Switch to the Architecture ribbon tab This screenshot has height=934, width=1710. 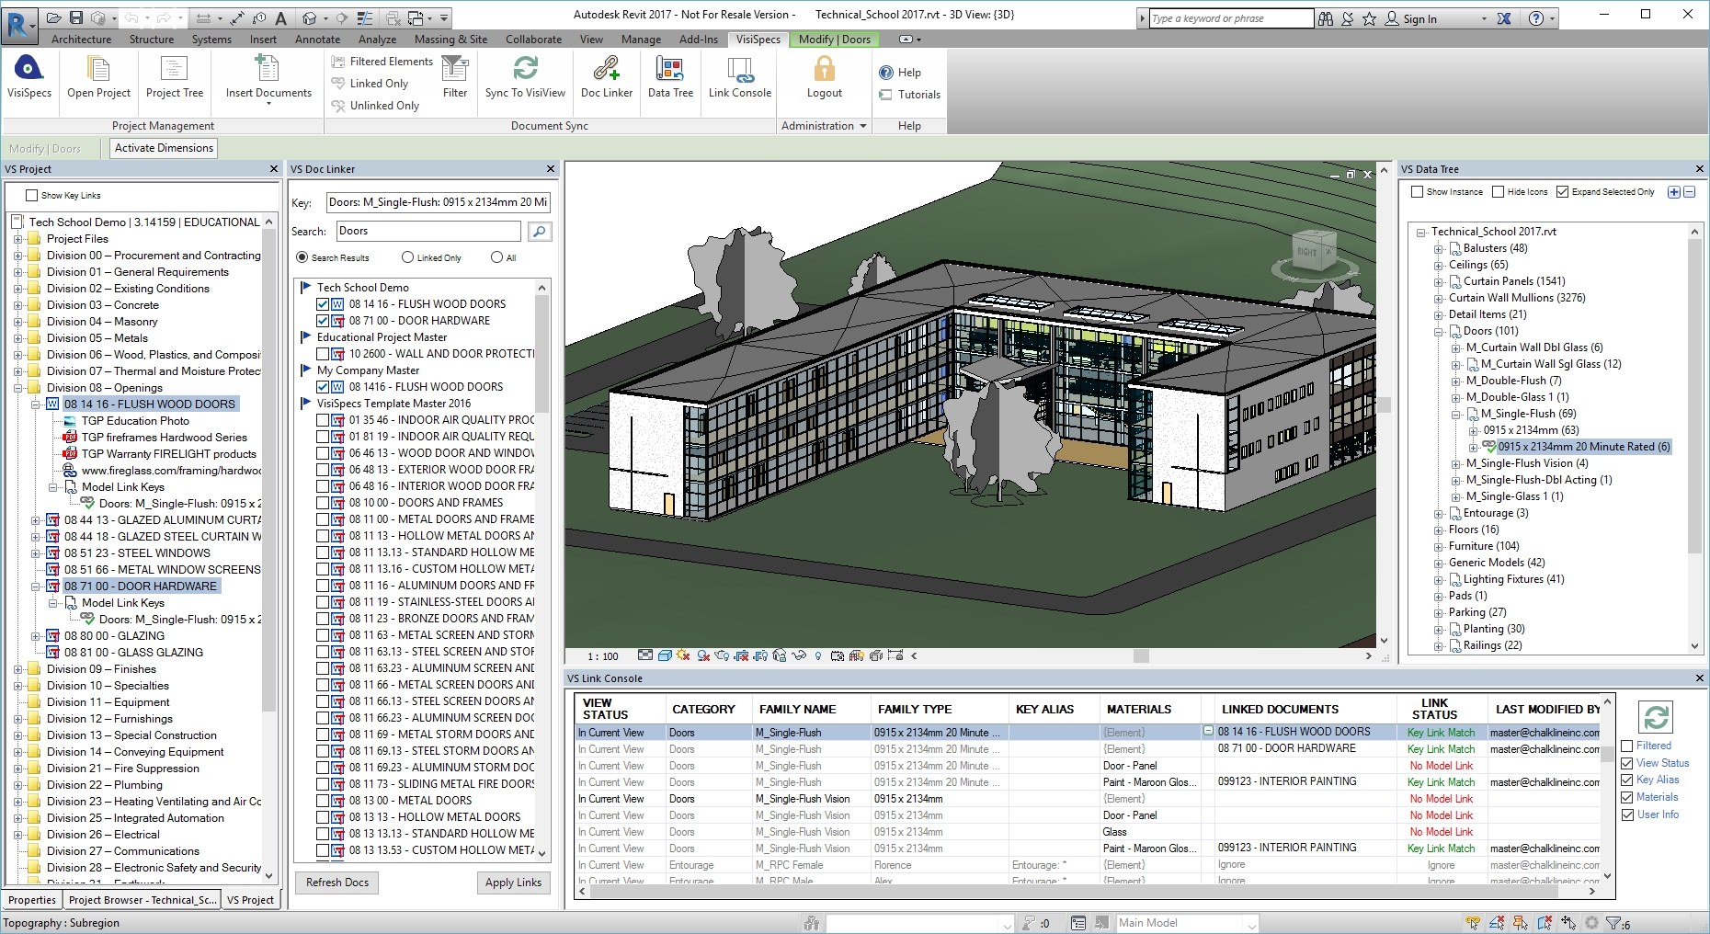pos(81,40)
